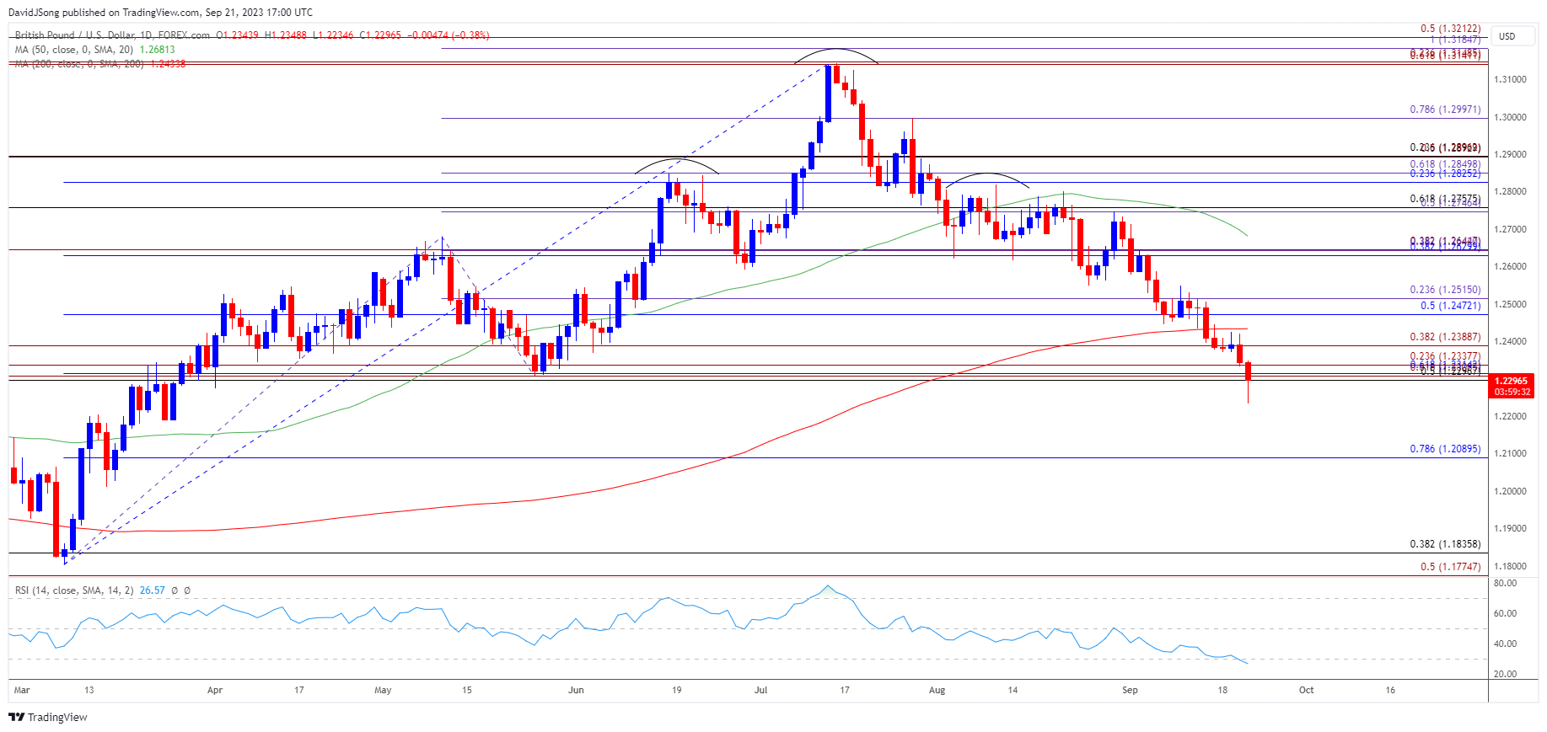Click the Oct label on the time axis
The height and width of the screenshot is (732, 1547).
pyautogui.click(x=1307, y=690)
